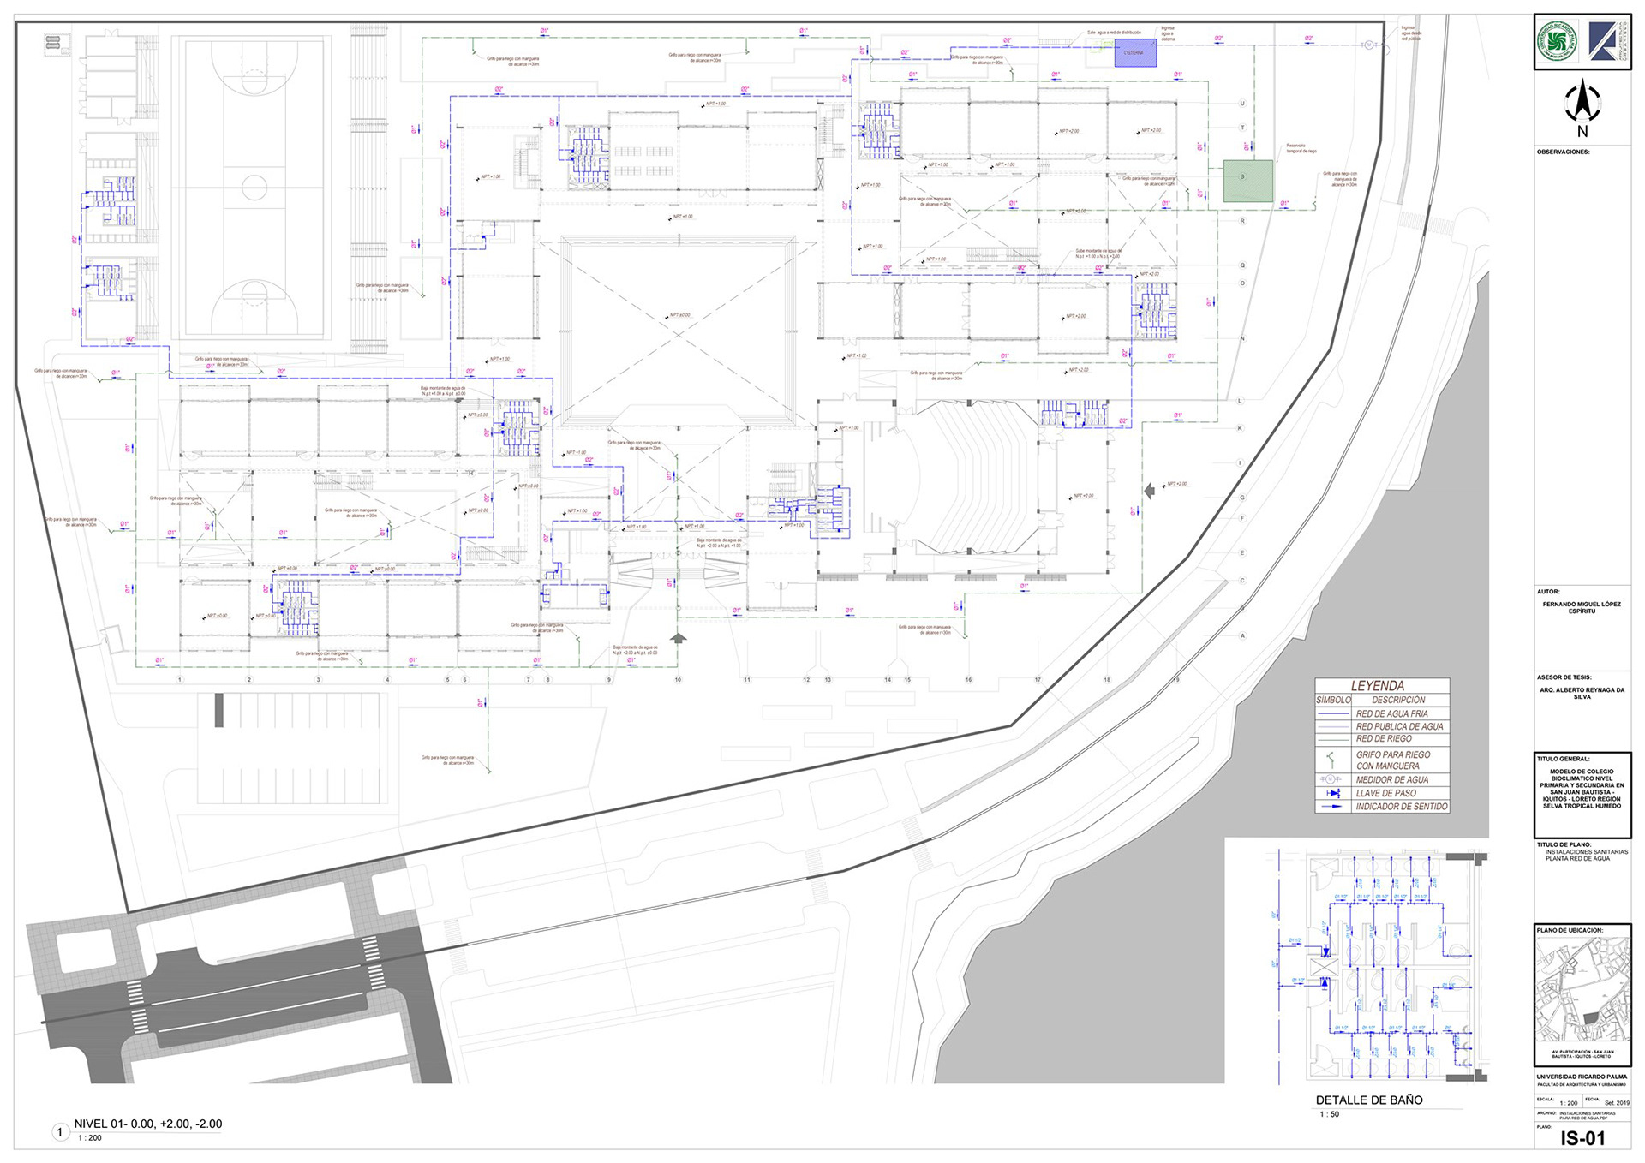Click the grifo para riego hose symbol in legend
The width and height of the screenshot is (1645, 1163).
click(1331, 759)
